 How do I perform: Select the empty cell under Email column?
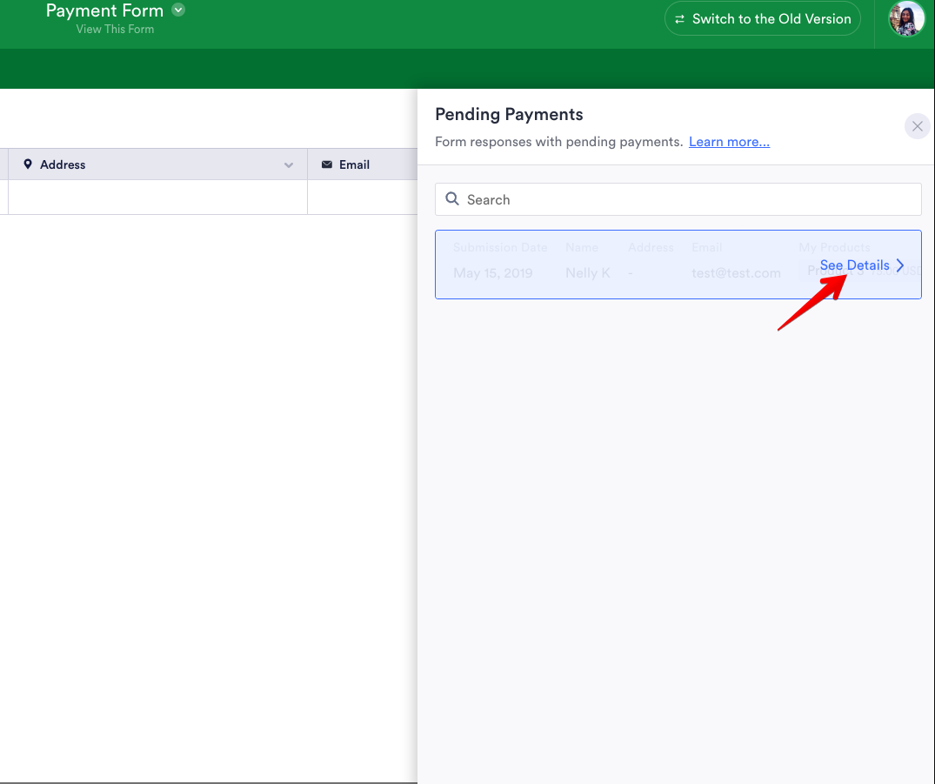tap(362, 198)
